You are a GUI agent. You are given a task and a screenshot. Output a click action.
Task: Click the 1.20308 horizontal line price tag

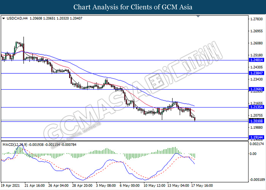256,121
